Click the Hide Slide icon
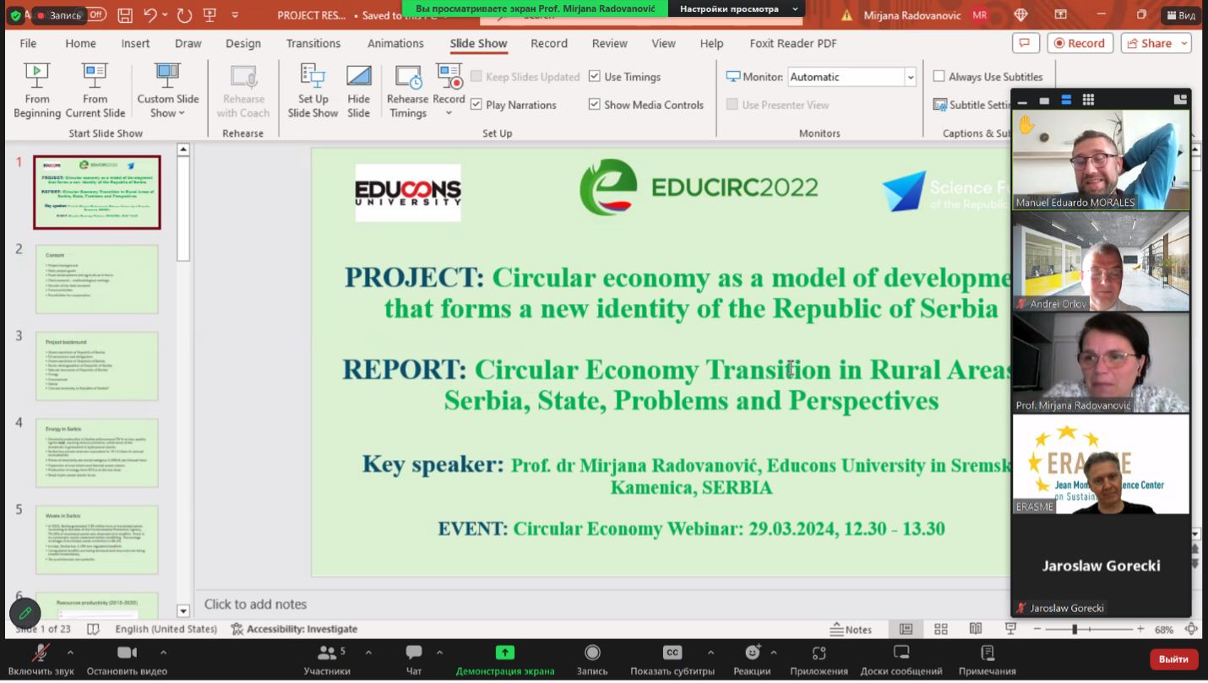Viewport: 1208px width, 683px height. point(359,76)
